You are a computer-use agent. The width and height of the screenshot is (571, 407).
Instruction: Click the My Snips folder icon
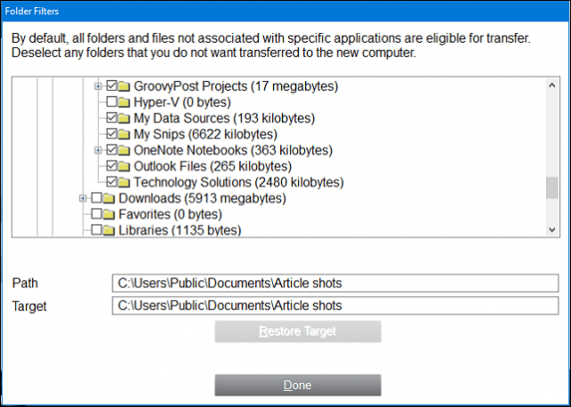tap(124, 135)
